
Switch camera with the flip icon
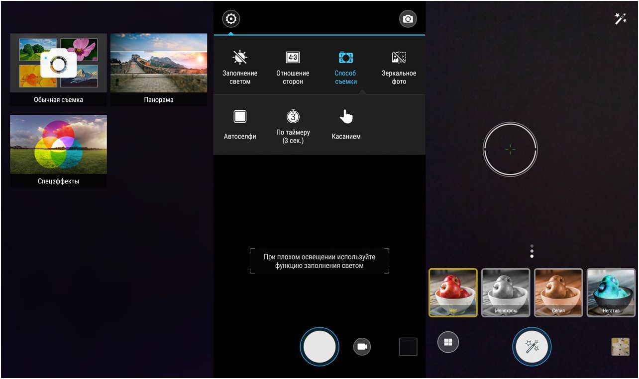[408, 19]
